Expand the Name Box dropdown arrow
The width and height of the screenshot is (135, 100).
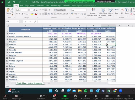point(18,21)
